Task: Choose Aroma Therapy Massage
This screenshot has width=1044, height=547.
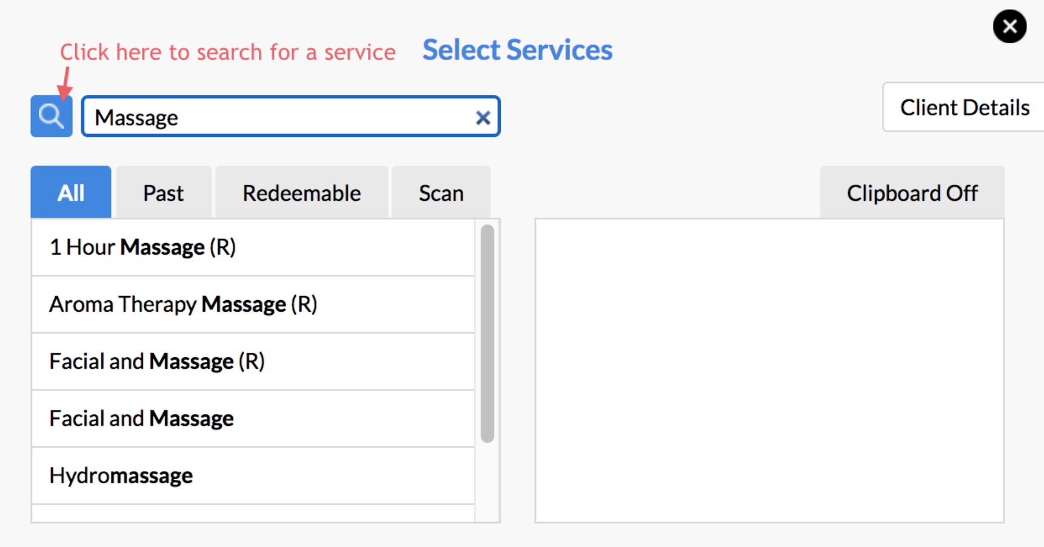Action: point(182,304)
